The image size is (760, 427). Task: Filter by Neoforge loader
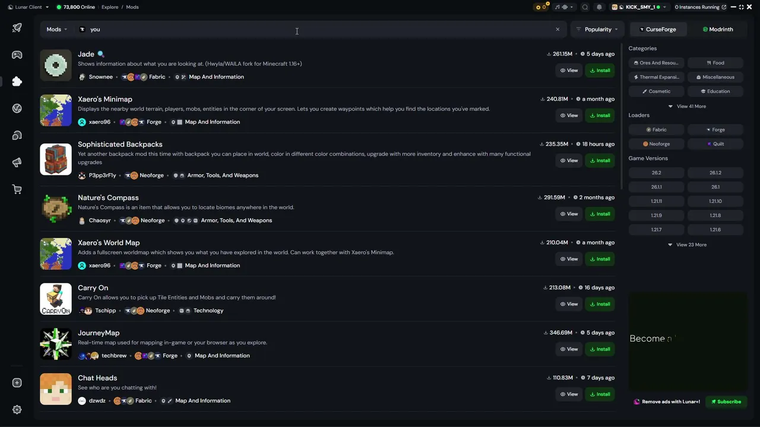(x=657, y=144)
